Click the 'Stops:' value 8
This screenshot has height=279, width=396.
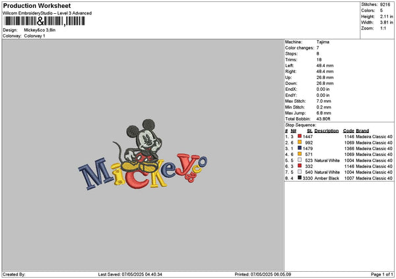pyautogui.click(x=317, y=54)
